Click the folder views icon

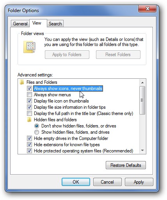point(29,47)
